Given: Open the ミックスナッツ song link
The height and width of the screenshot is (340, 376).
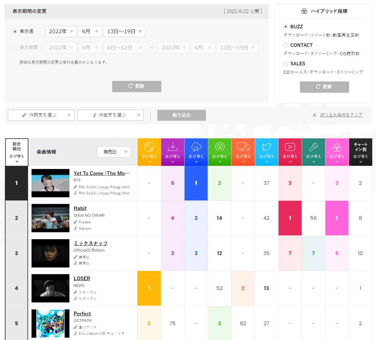Looking at the screenshot, I should (91, 244).
